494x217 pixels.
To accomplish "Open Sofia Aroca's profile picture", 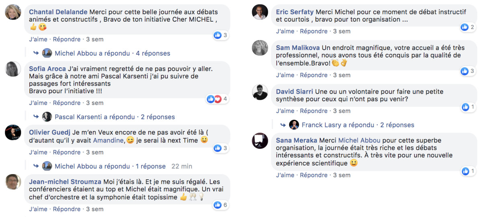I will click(13, 69).
